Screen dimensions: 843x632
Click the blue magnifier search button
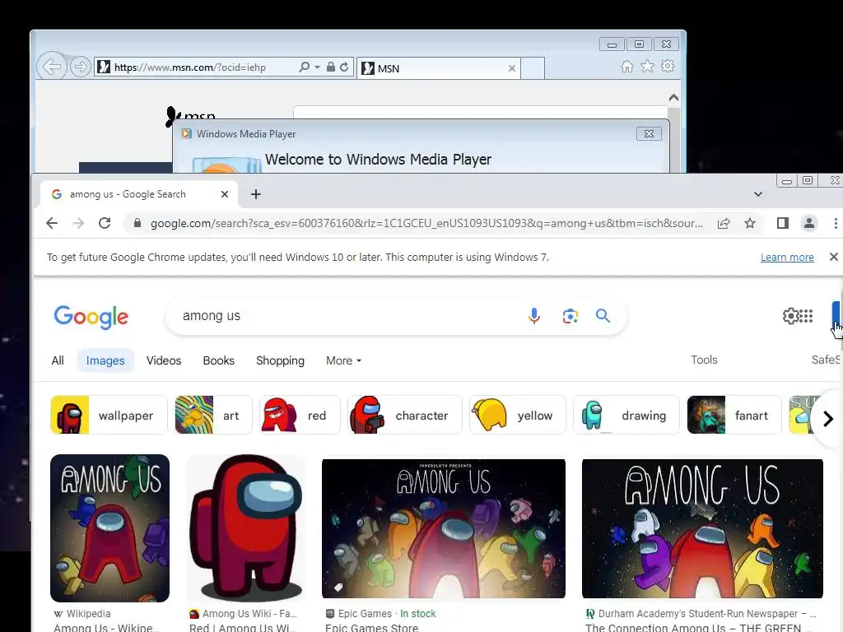point(603,315)
